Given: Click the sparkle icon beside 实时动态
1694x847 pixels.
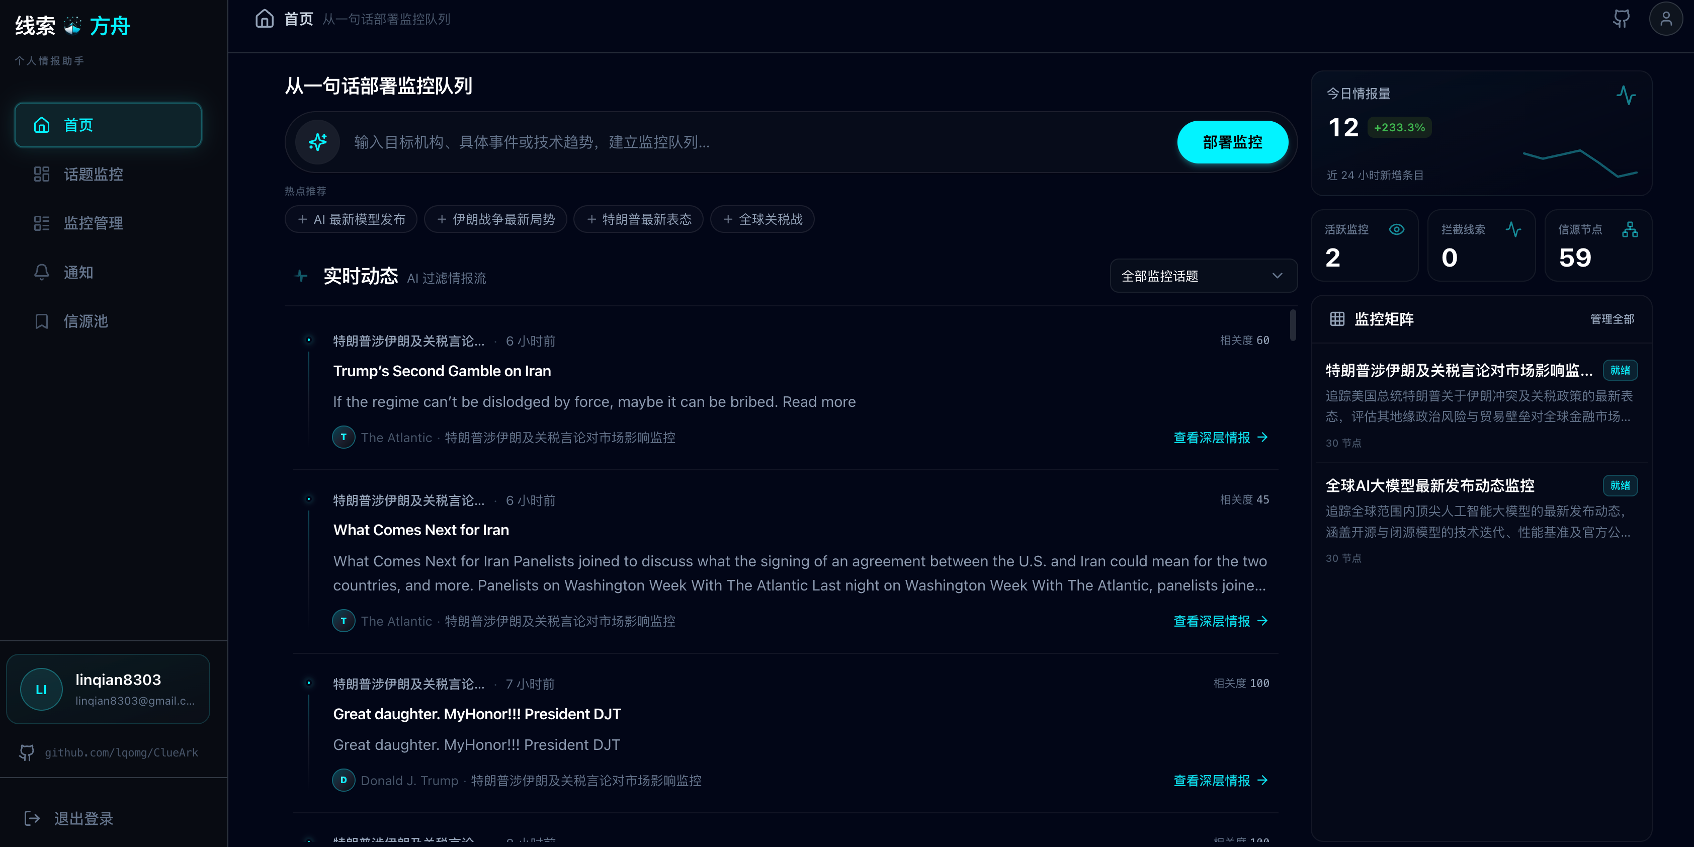Looking at the screenshot, I should coord(301,276).
